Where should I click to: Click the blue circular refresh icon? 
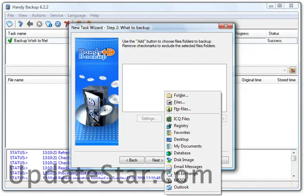pyautogui.click(x=58, y=24)
